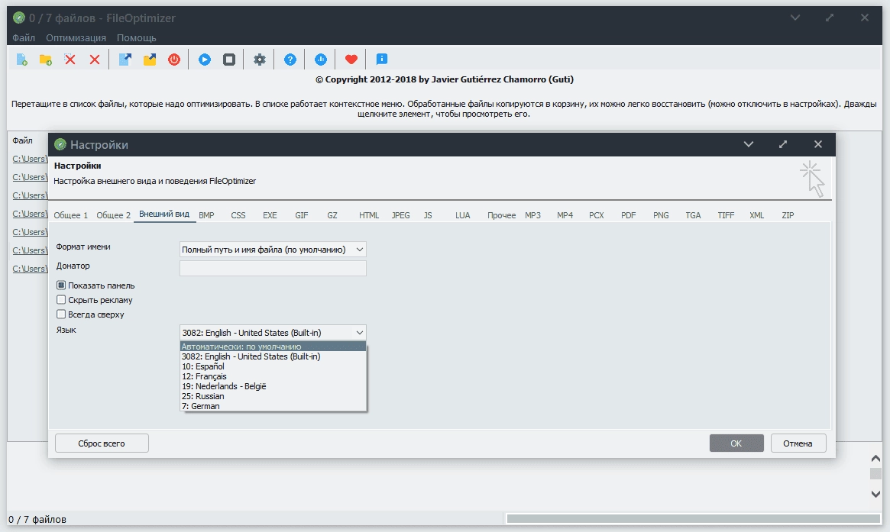Viewport: 890px width, 532px height.
Task: Enable the Всегда сверху checkbox
Action: (61, 314)
